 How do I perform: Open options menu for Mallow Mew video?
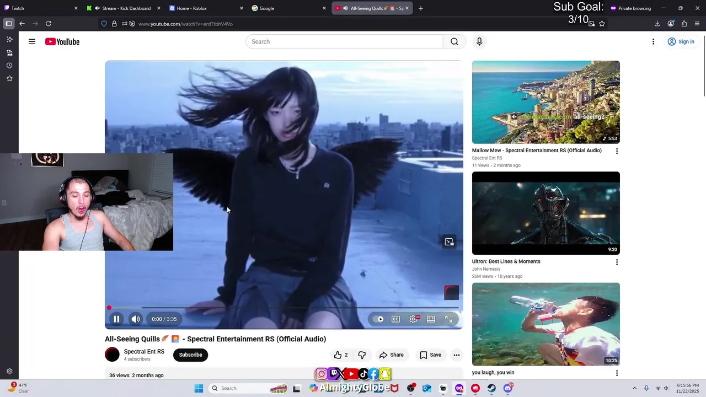(617, 151)
